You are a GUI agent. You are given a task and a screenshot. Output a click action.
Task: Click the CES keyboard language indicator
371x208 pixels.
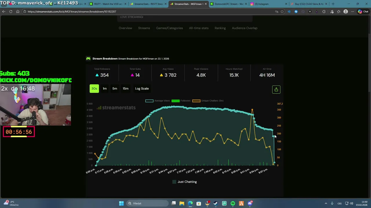(x=339, y=203)
